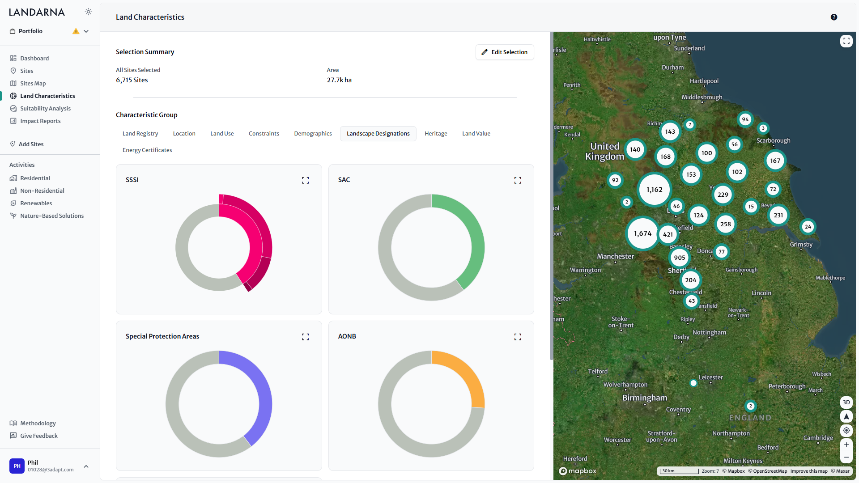Viewport: 859px width, 483px height.
Task: Reset map bearing with compass arrow
Action: 846,416
